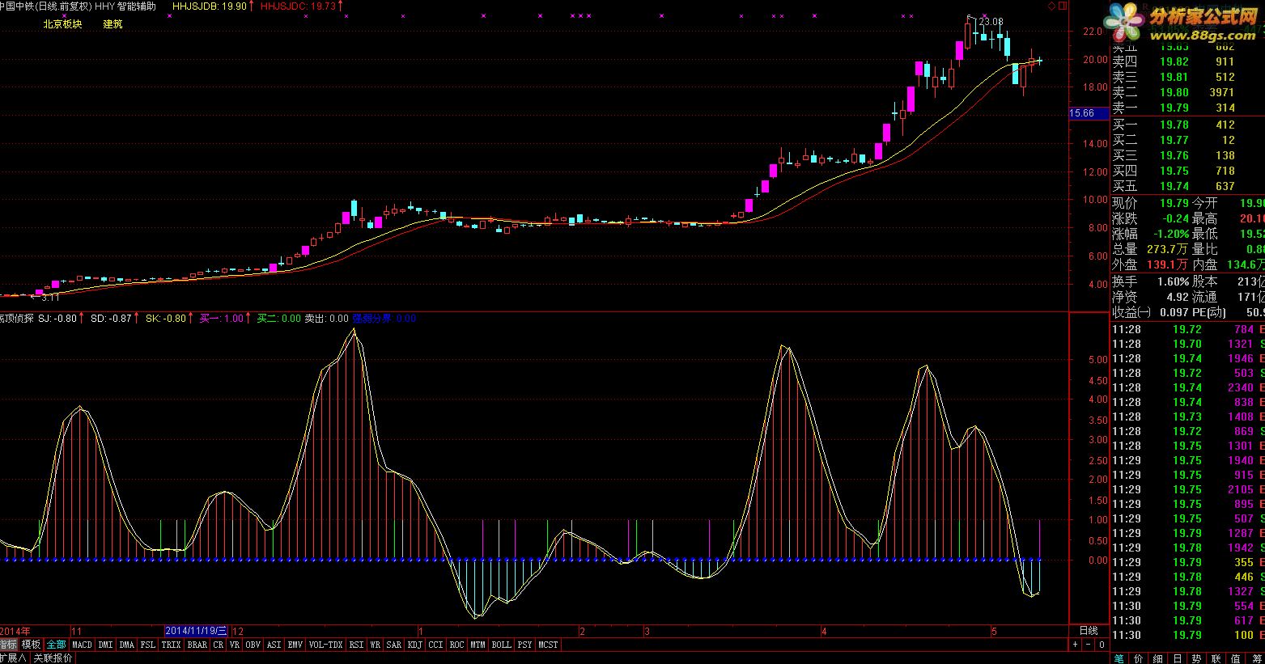Click the 建筑 sector label
Screen dimensions: 1265x664
(x=112, y=24)
